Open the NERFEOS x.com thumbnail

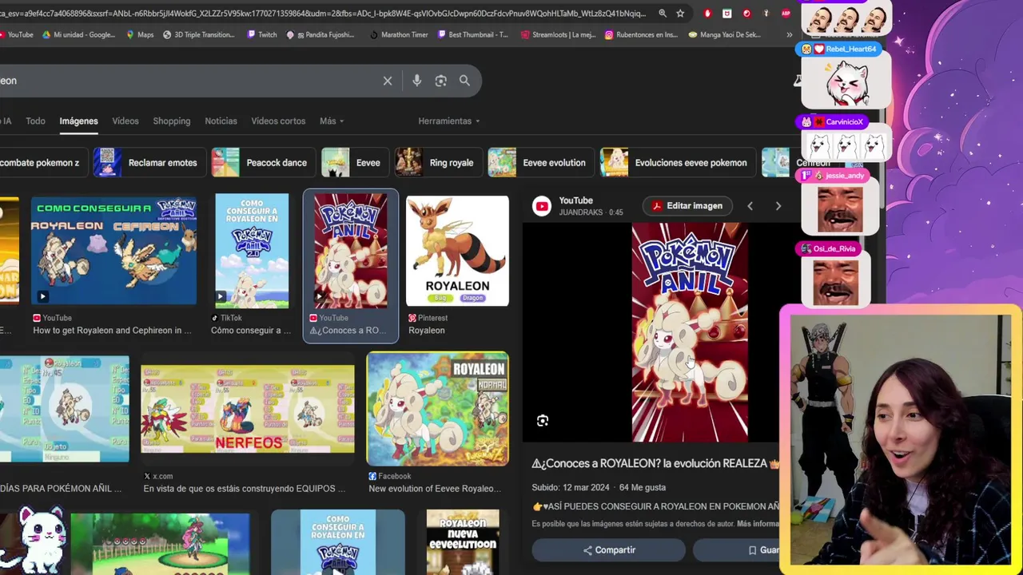pos(248,409)
